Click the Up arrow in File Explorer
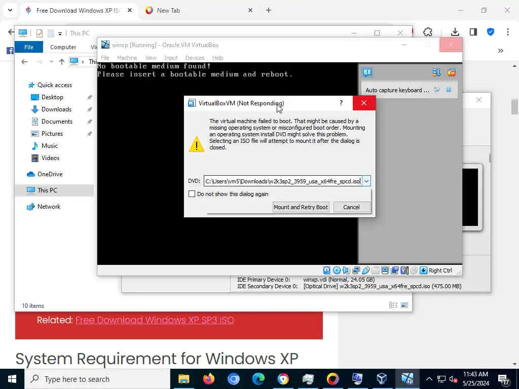 [61, 61]
